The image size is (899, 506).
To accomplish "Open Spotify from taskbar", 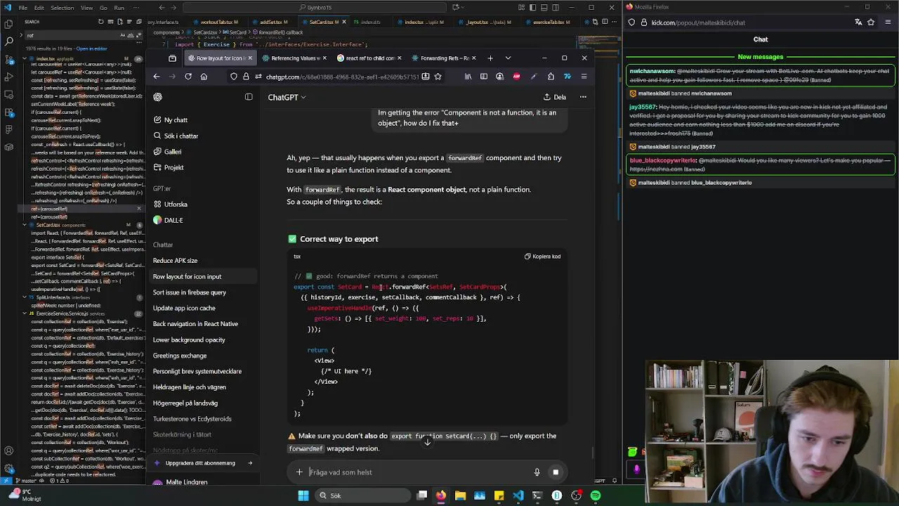I will [x=596, y=495].
